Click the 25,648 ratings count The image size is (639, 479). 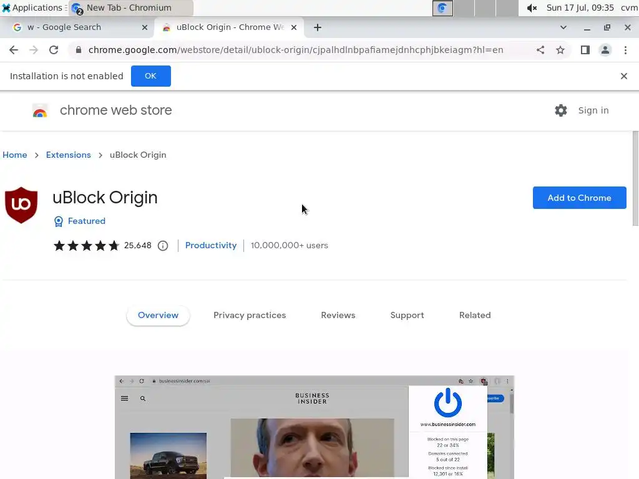pyautogui.click(x=138, y=246)
